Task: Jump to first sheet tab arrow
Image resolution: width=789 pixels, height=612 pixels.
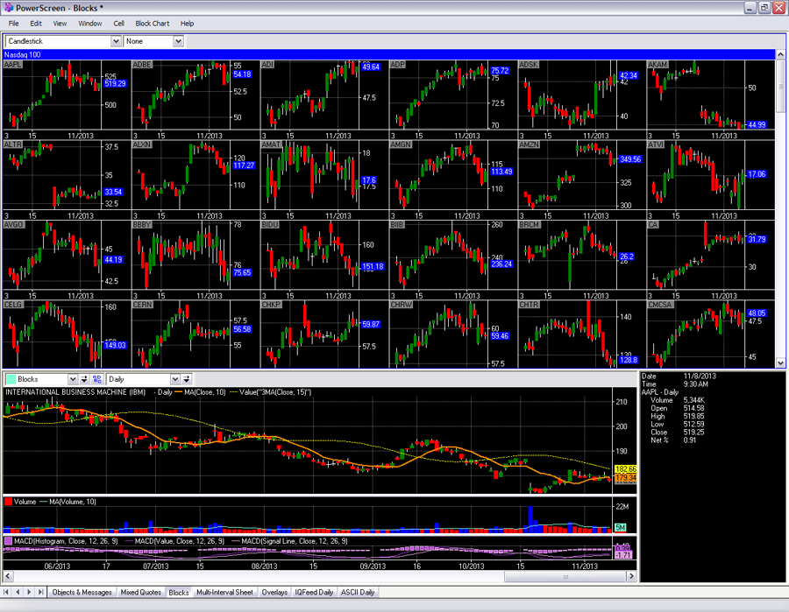Action: 7,592
